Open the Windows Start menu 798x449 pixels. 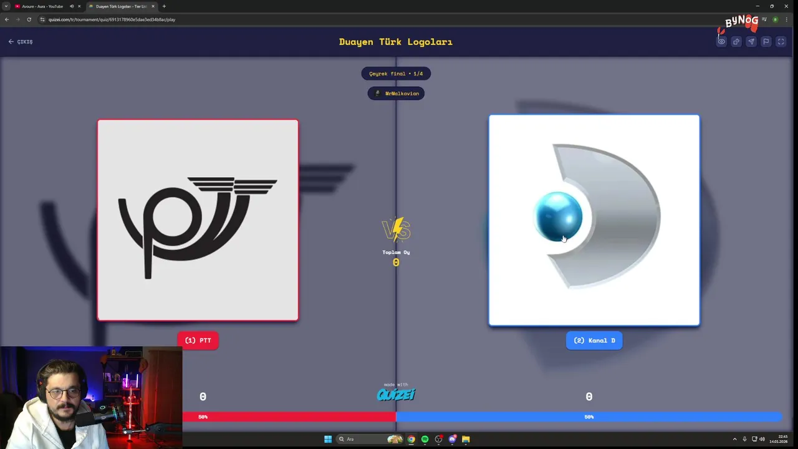point(328,439)
